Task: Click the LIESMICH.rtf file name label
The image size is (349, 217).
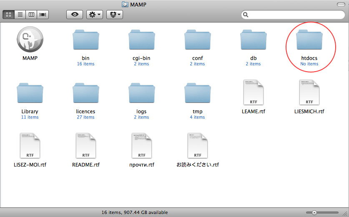Action: [x=309, y=112]
